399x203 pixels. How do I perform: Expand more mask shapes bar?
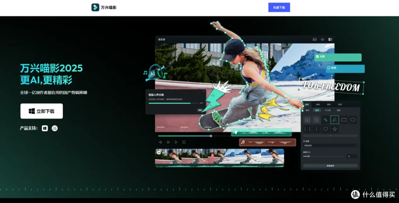[330, 136]
